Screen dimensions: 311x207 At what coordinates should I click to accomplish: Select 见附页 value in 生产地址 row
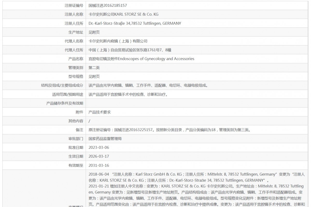[94, 32]
